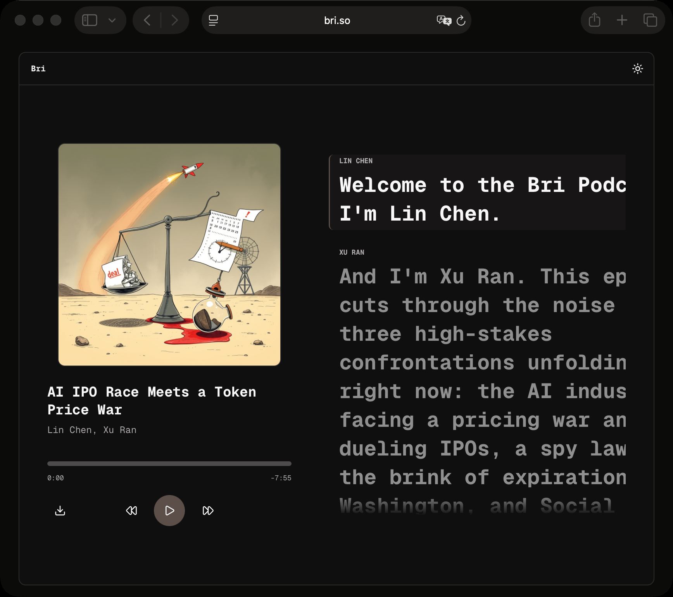
Task: Go back to previous page
Action: pos(147,20)
